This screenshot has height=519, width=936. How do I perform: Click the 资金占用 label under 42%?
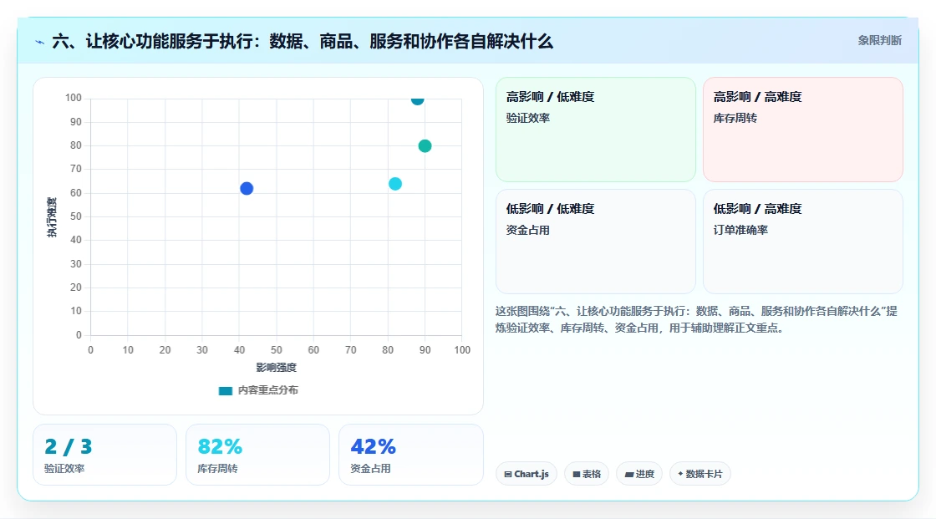click(x=370, y=469)
